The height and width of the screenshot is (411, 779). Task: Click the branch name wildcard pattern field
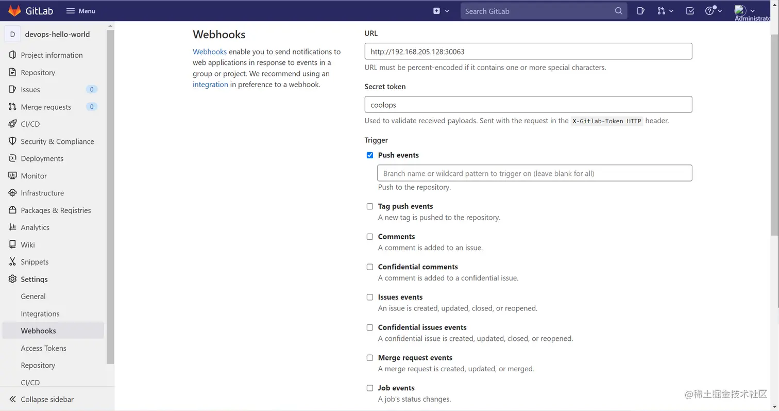tap(534, 173)
